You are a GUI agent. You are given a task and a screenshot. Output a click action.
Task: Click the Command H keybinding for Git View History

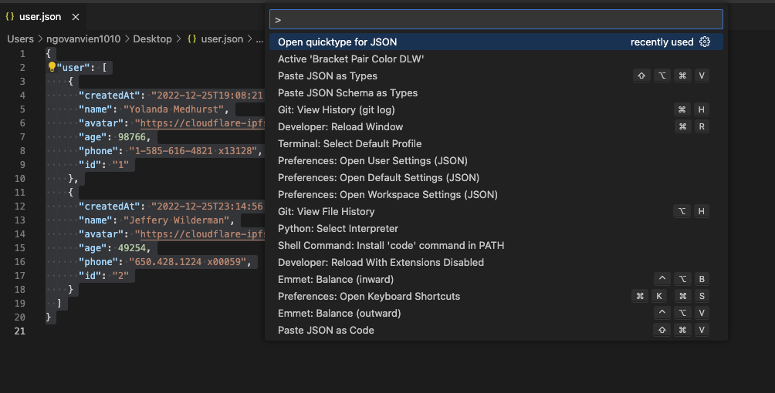click(x=691, y=109)
